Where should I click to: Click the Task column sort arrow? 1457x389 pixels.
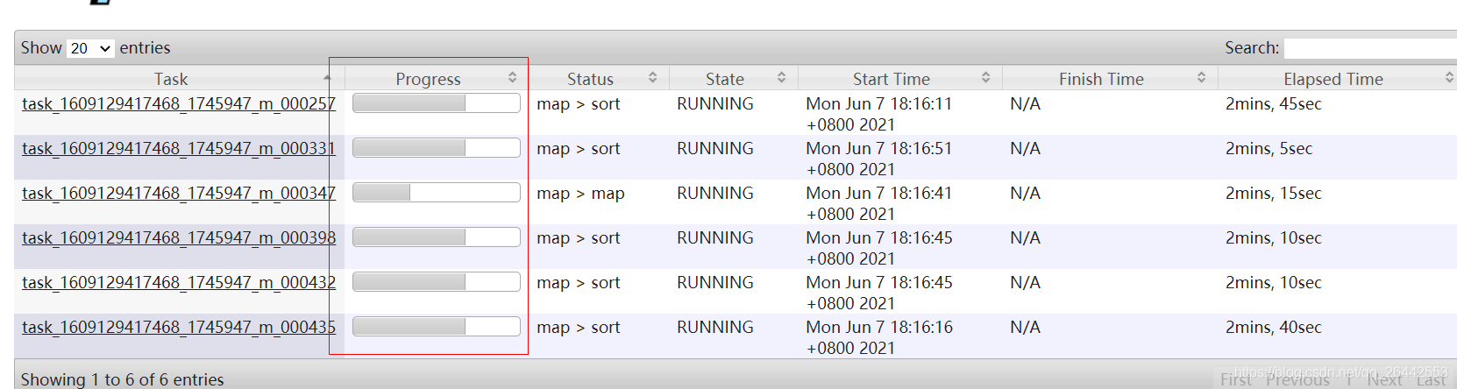tap(327, 78)
